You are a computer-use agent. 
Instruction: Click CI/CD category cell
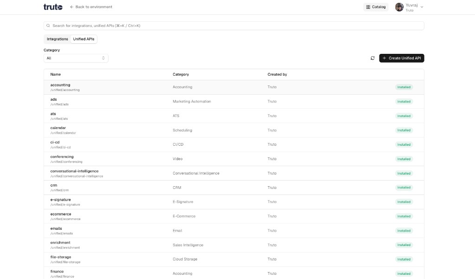coord(178,144)
